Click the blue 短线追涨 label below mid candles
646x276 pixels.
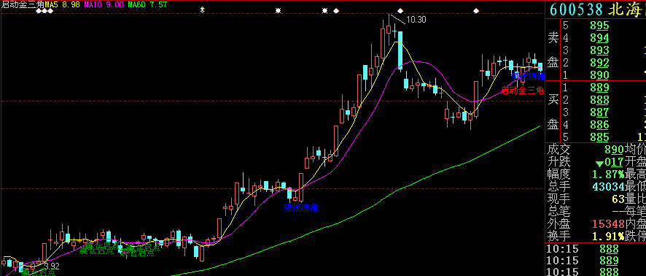[x=300, y=208]
